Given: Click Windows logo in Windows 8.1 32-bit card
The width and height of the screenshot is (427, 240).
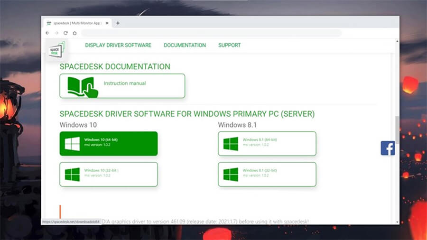Looking at the screenshot, I should coord(231,175).
